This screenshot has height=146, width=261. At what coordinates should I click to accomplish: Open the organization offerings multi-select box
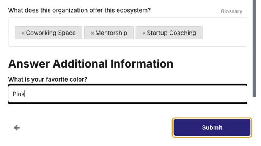click(128, 32)
